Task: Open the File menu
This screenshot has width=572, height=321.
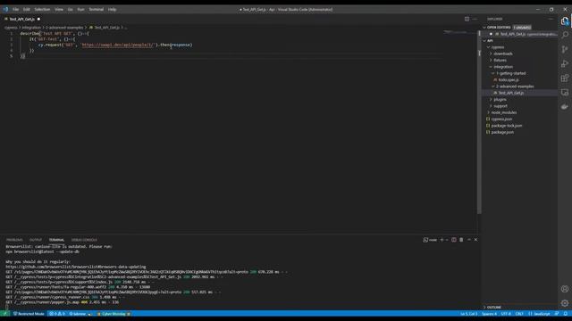Action: tap(15, 10)
